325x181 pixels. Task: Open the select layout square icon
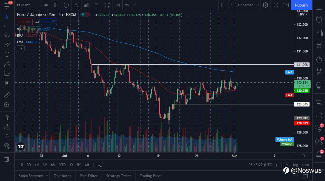pyautogui.click(x=224, y=5)
